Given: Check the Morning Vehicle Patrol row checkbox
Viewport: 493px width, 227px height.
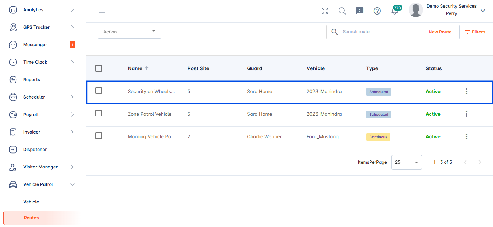Looking at the screenshot, I should pos(99,136).
